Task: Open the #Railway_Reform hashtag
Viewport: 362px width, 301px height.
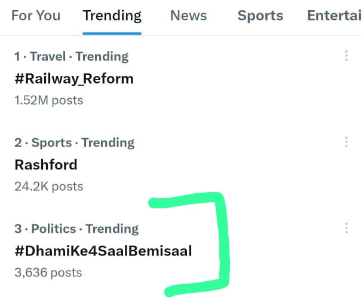Action: pos(74,79)
